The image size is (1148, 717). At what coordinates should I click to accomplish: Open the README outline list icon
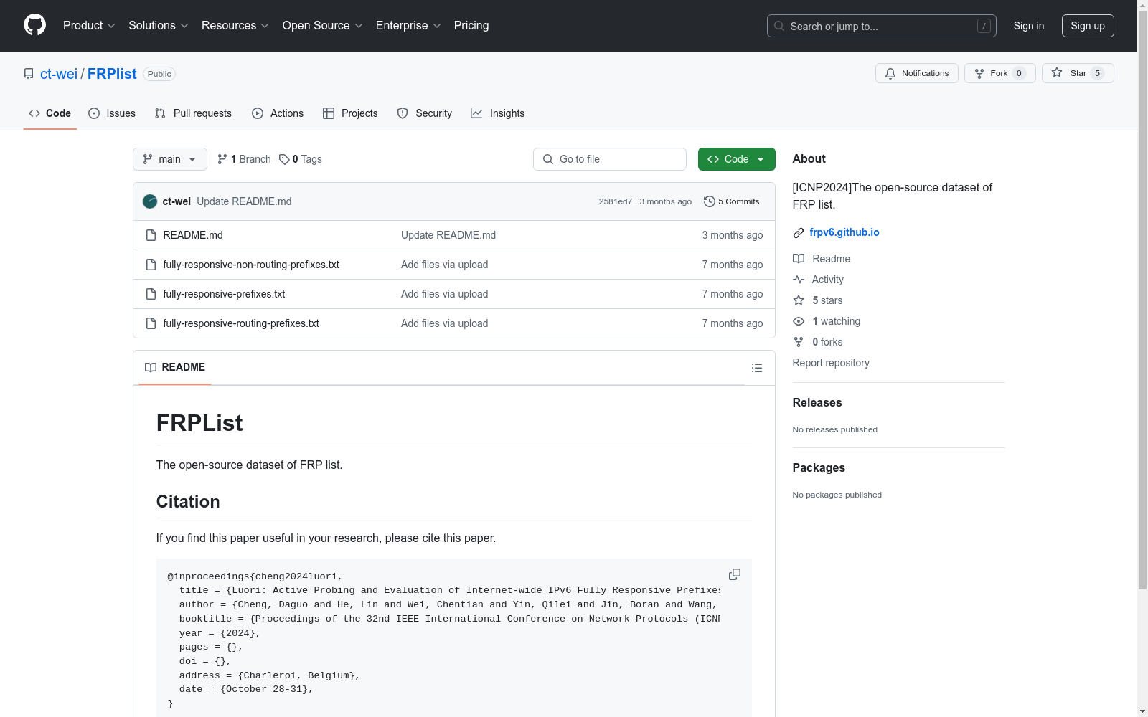coord(757,368)
